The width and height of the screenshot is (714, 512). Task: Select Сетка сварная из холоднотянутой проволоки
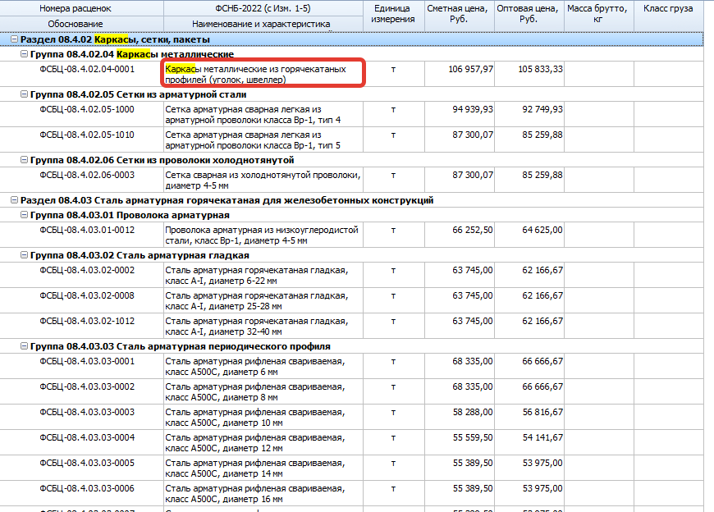coord(263,180)
